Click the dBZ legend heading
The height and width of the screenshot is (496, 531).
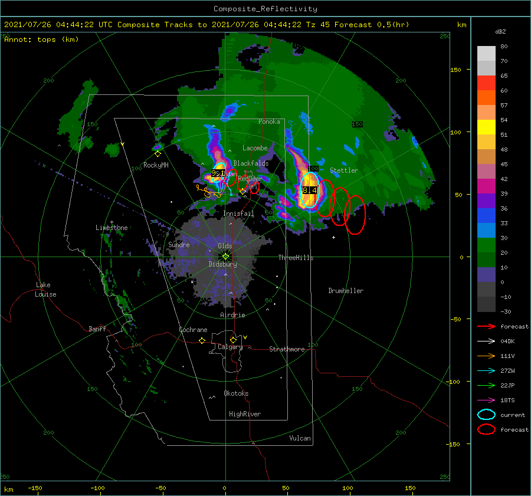coord(500,32)
